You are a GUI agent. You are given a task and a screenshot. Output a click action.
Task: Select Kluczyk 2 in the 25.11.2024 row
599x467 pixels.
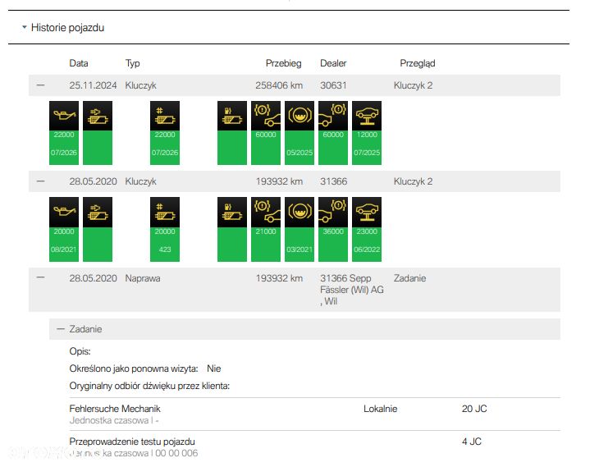click(413, 85)
